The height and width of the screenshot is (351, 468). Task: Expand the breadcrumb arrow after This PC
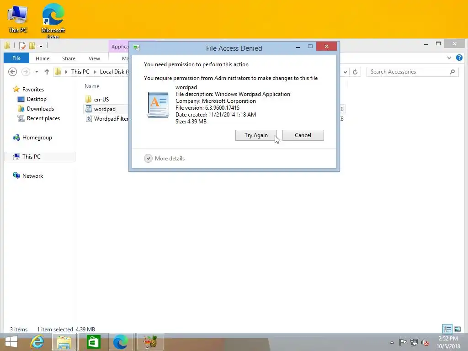tap(95, 72)
